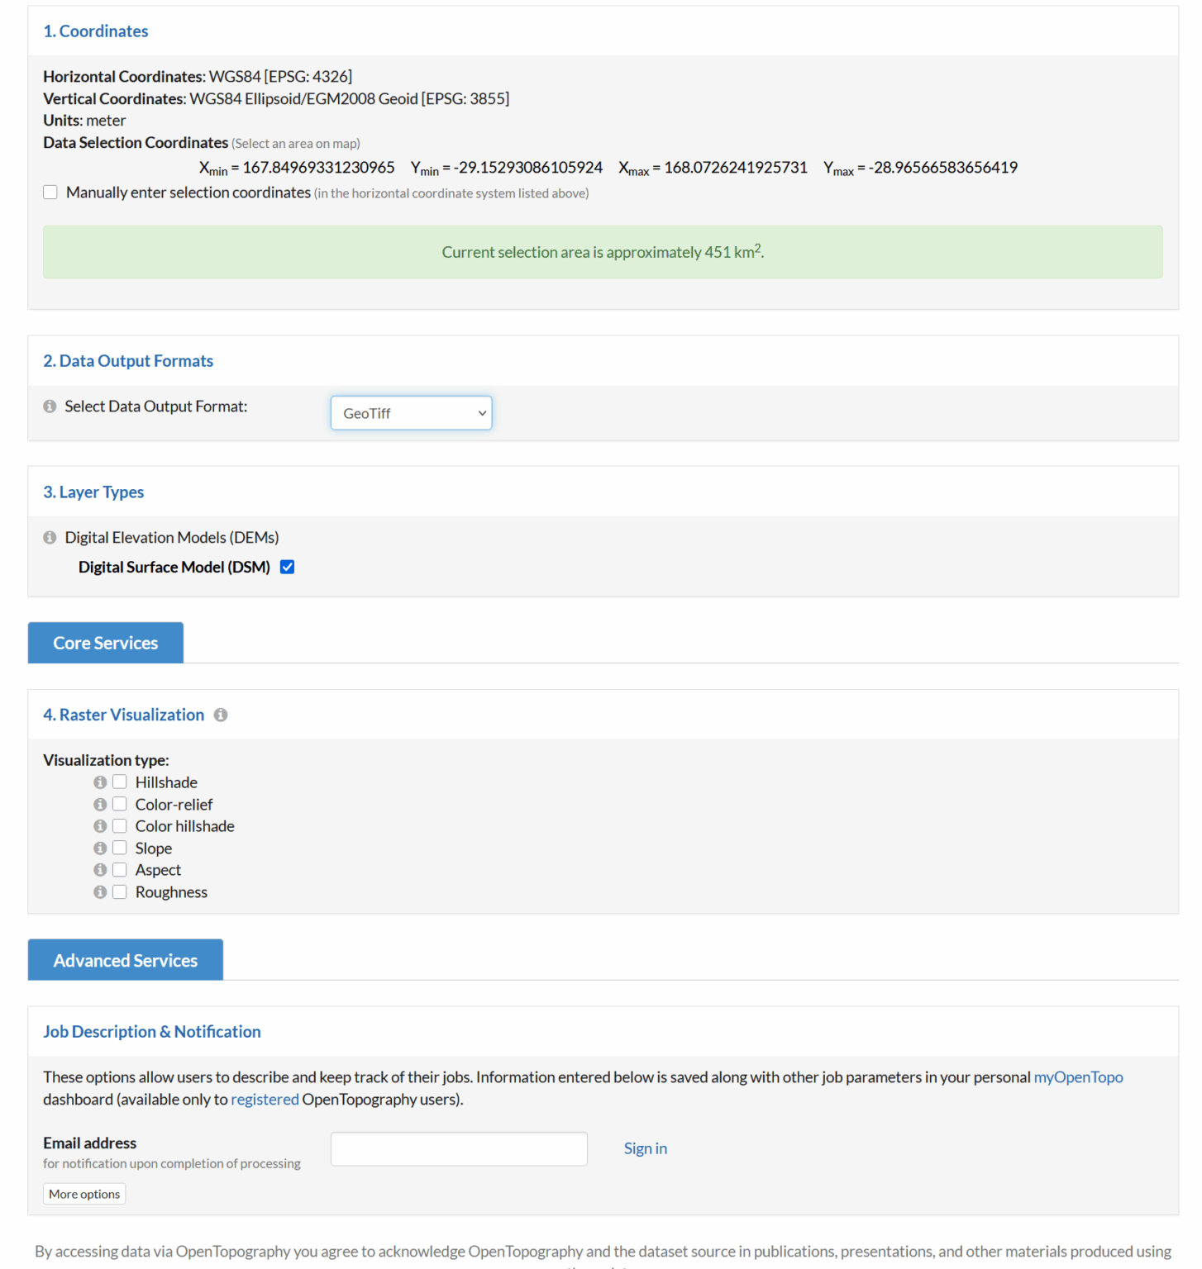
Task: Click info icon beside Raster Visualization heading
Action: point(221,715)
